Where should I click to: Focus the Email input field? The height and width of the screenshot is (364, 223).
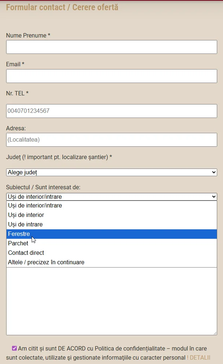[x=111, y=76]
